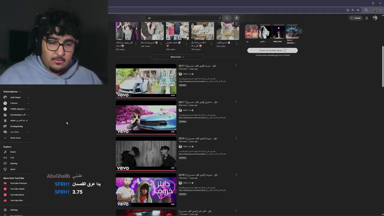Open the 2017 school video thumbnail 4:14
The image size is (384, 216).
pos(146,81)
